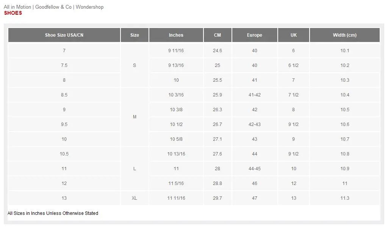Click the red "SHOES" heading
388x230 pixels.
click(x=13, y=13)
